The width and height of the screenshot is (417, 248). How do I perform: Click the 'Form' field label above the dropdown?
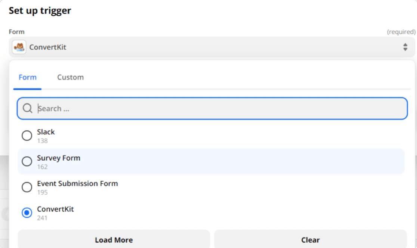[16, 32]
